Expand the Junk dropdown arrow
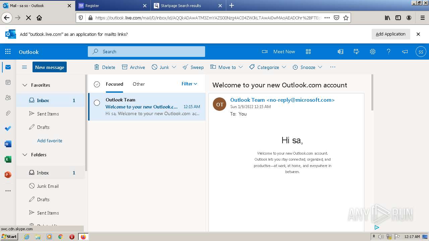 [x=174, y=67]
